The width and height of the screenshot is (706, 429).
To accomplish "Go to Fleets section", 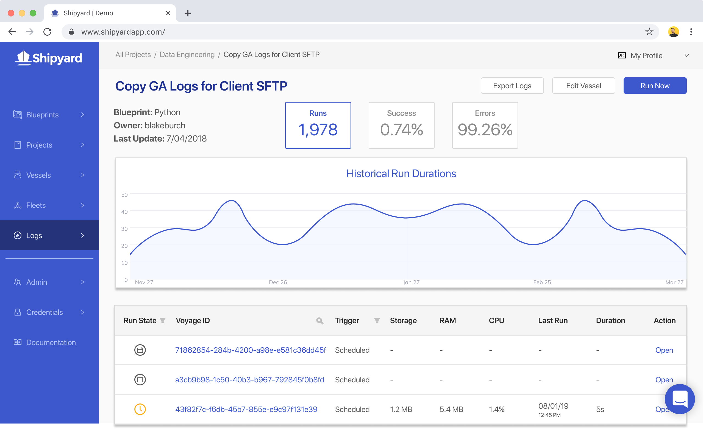I will pos(49,205).
